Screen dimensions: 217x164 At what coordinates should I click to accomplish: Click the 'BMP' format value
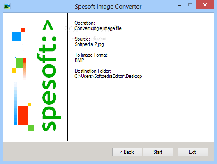pyautogui.click(x=79, y=60)
